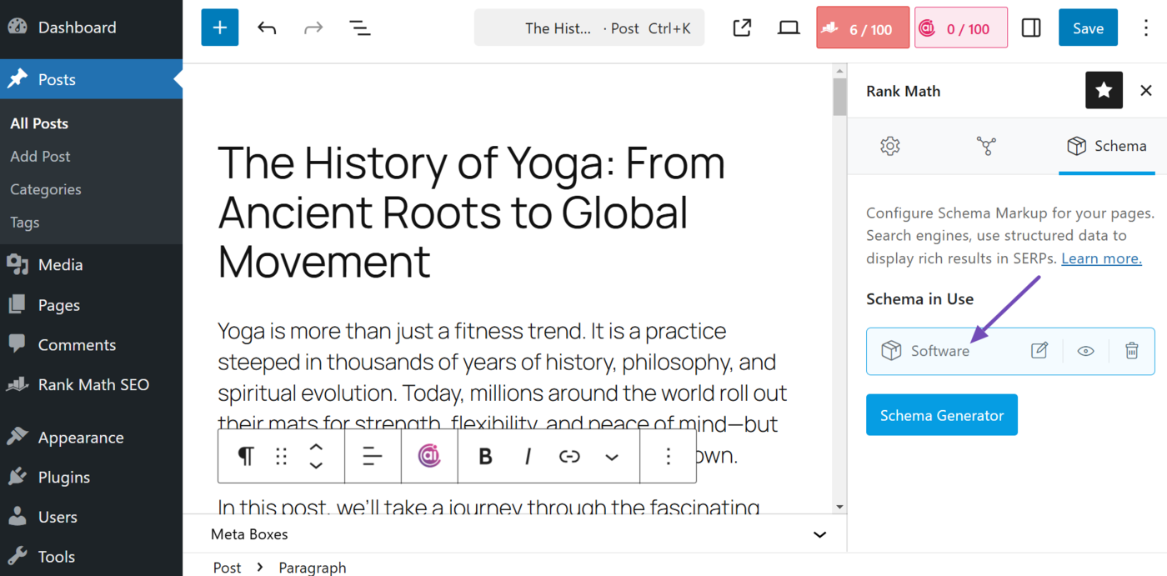Toggle the settings sidebar panel
This screenshot has width=1167, height=576.
pyautogui.click(x=1031, y=28)
